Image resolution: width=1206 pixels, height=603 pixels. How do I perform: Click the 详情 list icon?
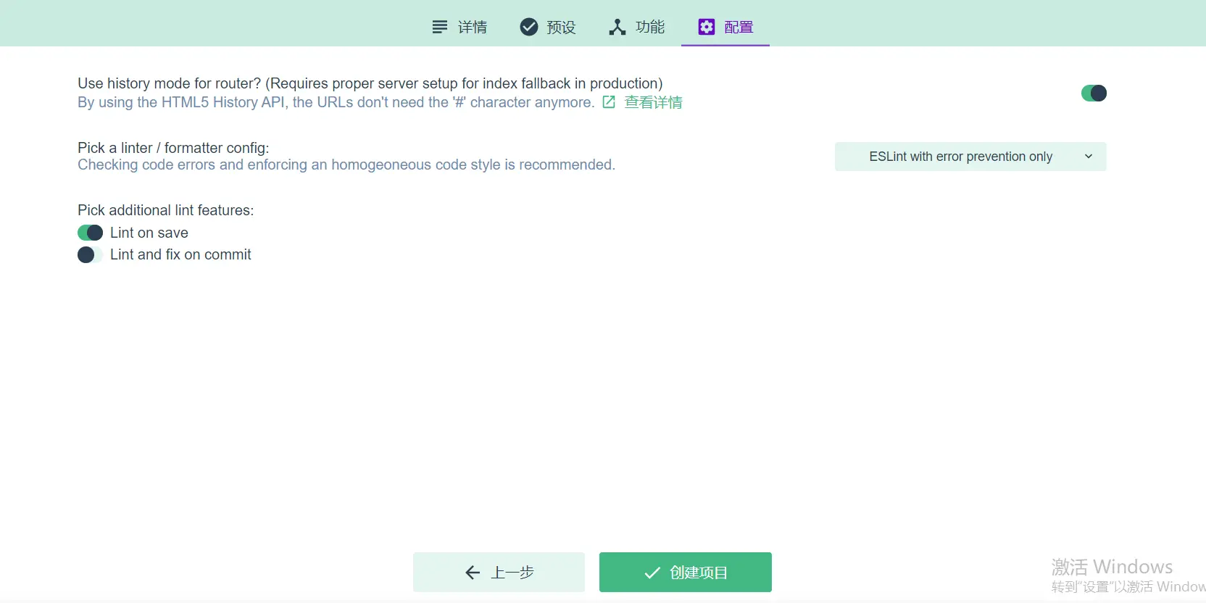point(439,27)
